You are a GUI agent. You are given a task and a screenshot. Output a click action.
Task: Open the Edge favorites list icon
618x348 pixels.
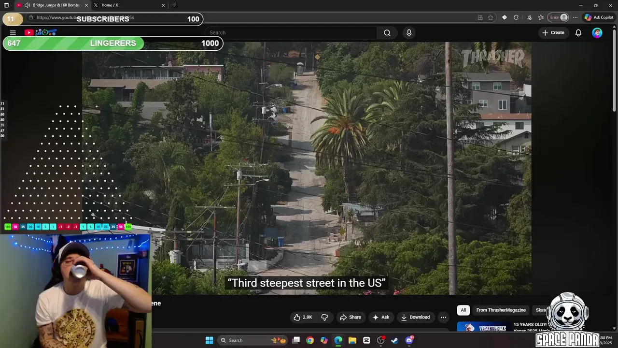click(541, 17)
